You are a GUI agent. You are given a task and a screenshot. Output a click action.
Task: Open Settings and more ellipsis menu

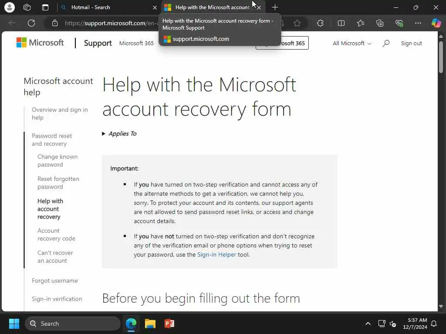[418, 23]
